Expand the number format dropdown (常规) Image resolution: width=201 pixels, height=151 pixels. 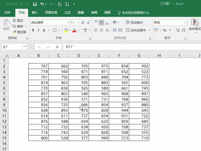[184, 23]
